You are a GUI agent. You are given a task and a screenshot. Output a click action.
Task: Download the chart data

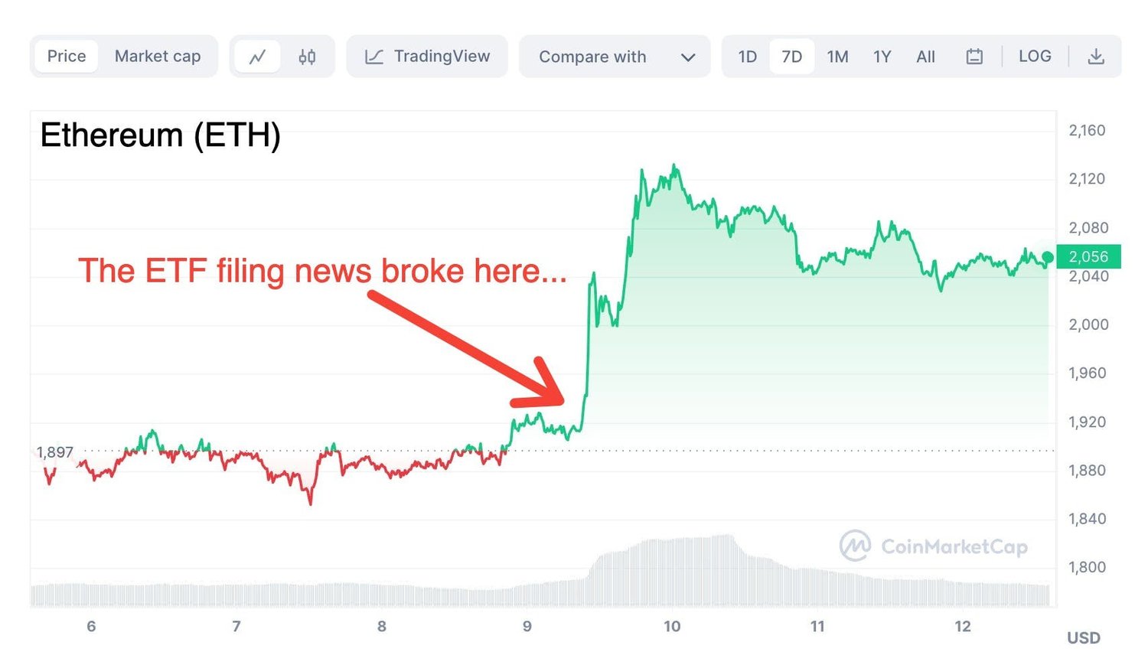coord(1096,57)
